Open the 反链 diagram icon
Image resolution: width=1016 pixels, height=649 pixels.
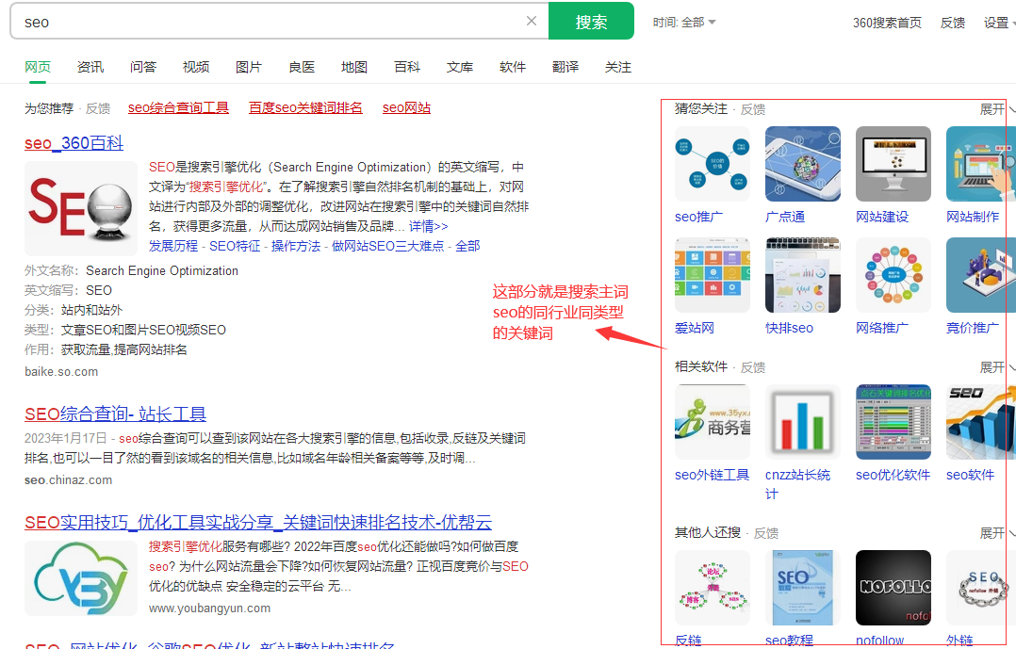pyautogui.click(x=713, y=588)
